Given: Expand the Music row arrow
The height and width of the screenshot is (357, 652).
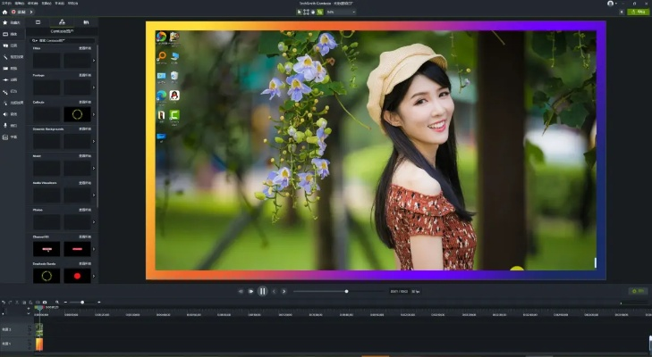Looking at the screenshot, I should coord(94,169).
